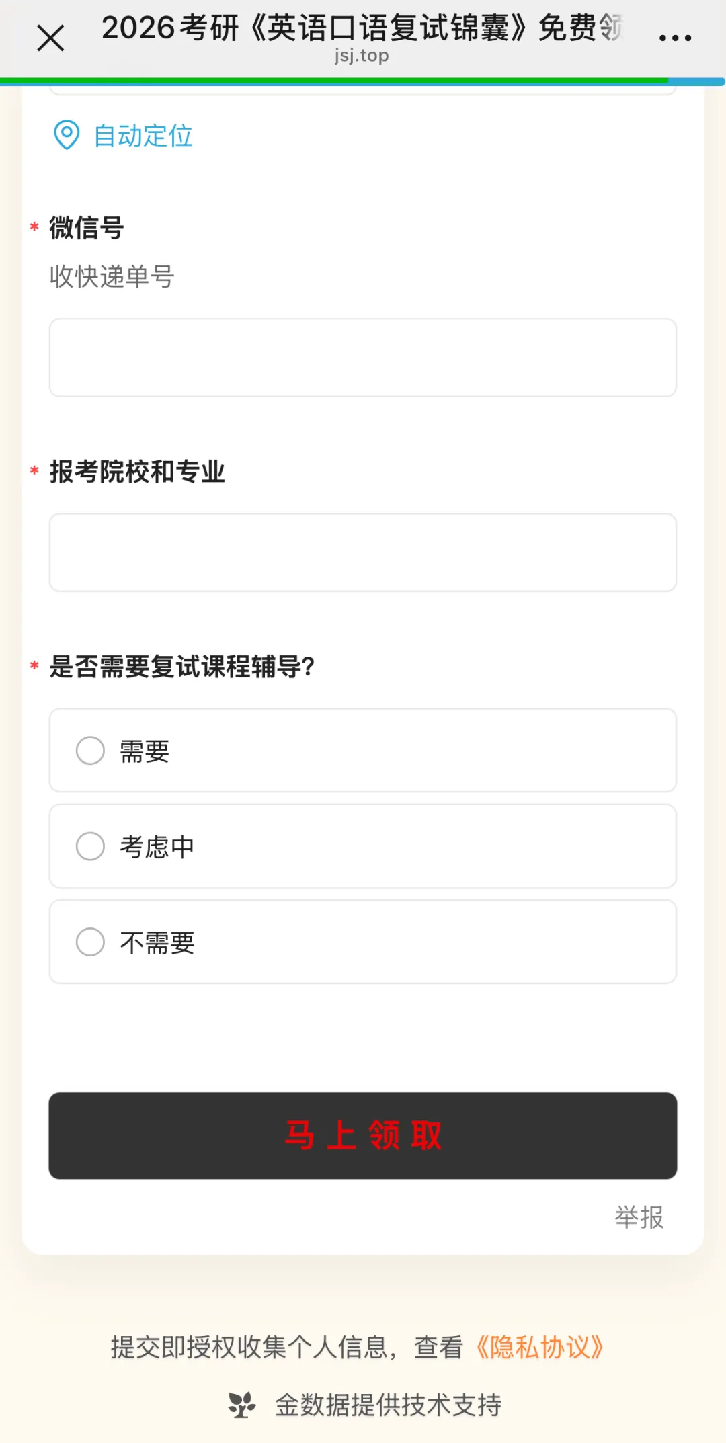Click the 金数据 leaf logo icon
This screenshot has height=1443, width=726.
pyautogui.click(x=242, y=1405)
